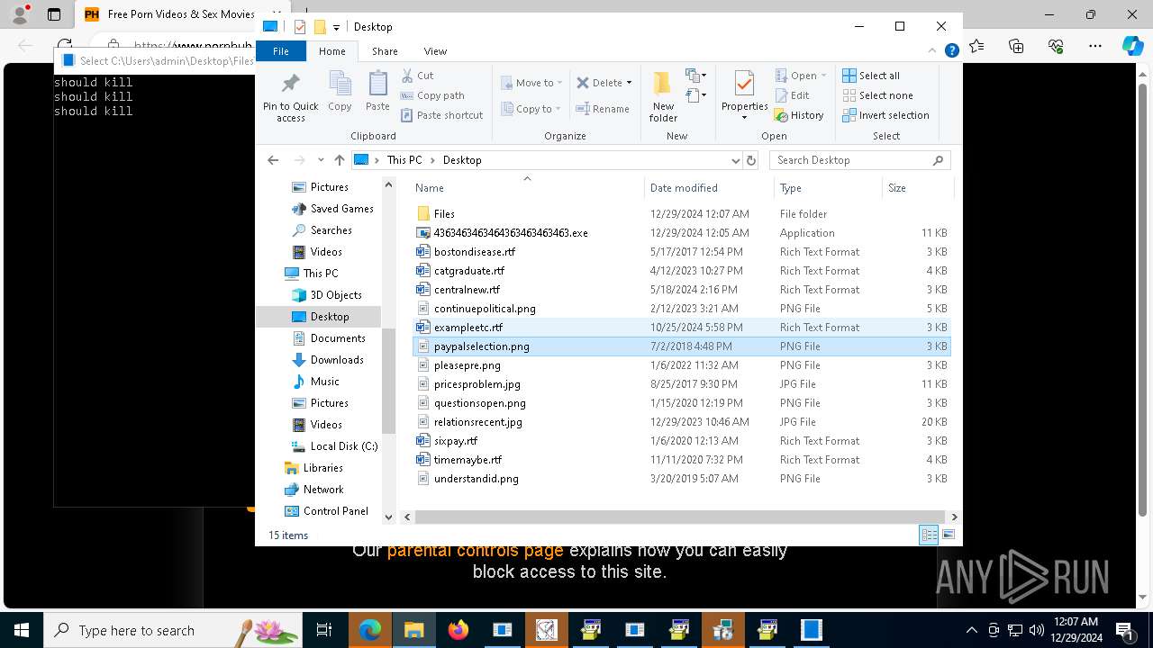
Task: Switch to Large icons view icon
Action: click(948, 535)
